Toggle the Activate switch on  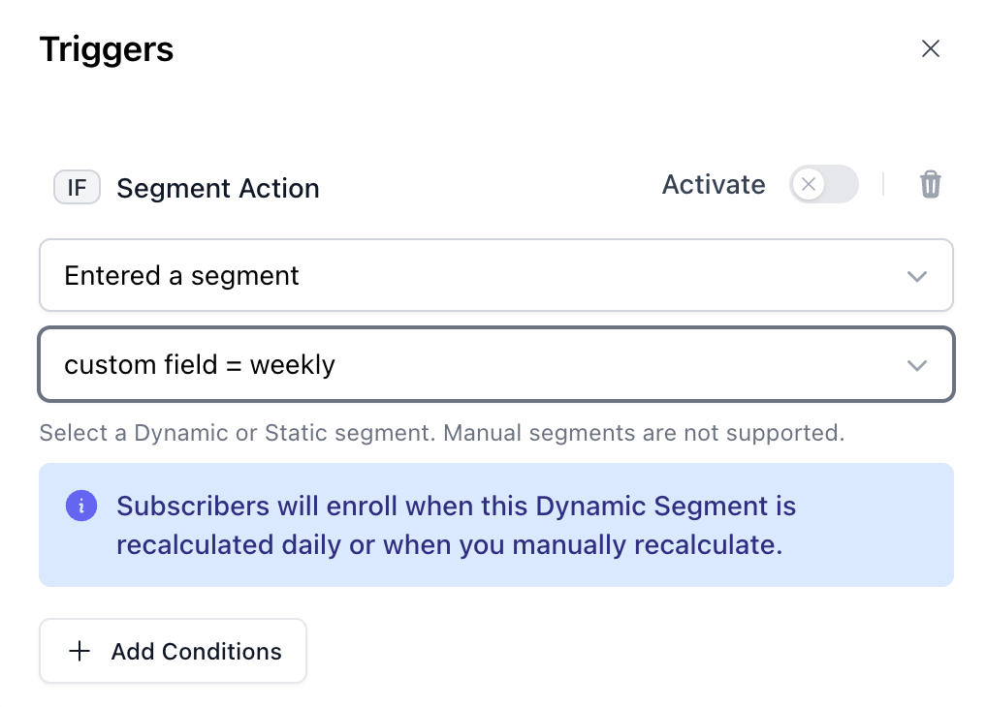pos(823,184)
